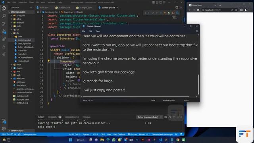Expand the build folder
Screen dimensions: 254x143
pyautogui.click(x=12, y=26)
